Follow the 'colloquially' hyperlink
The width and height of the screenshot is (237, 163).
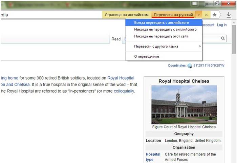(x=124, y=91)
